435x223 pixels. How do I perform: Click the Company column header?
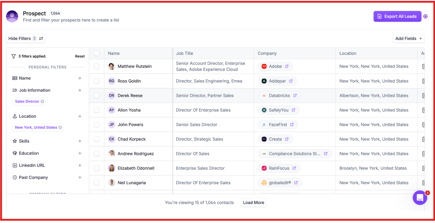click(295, 54)
